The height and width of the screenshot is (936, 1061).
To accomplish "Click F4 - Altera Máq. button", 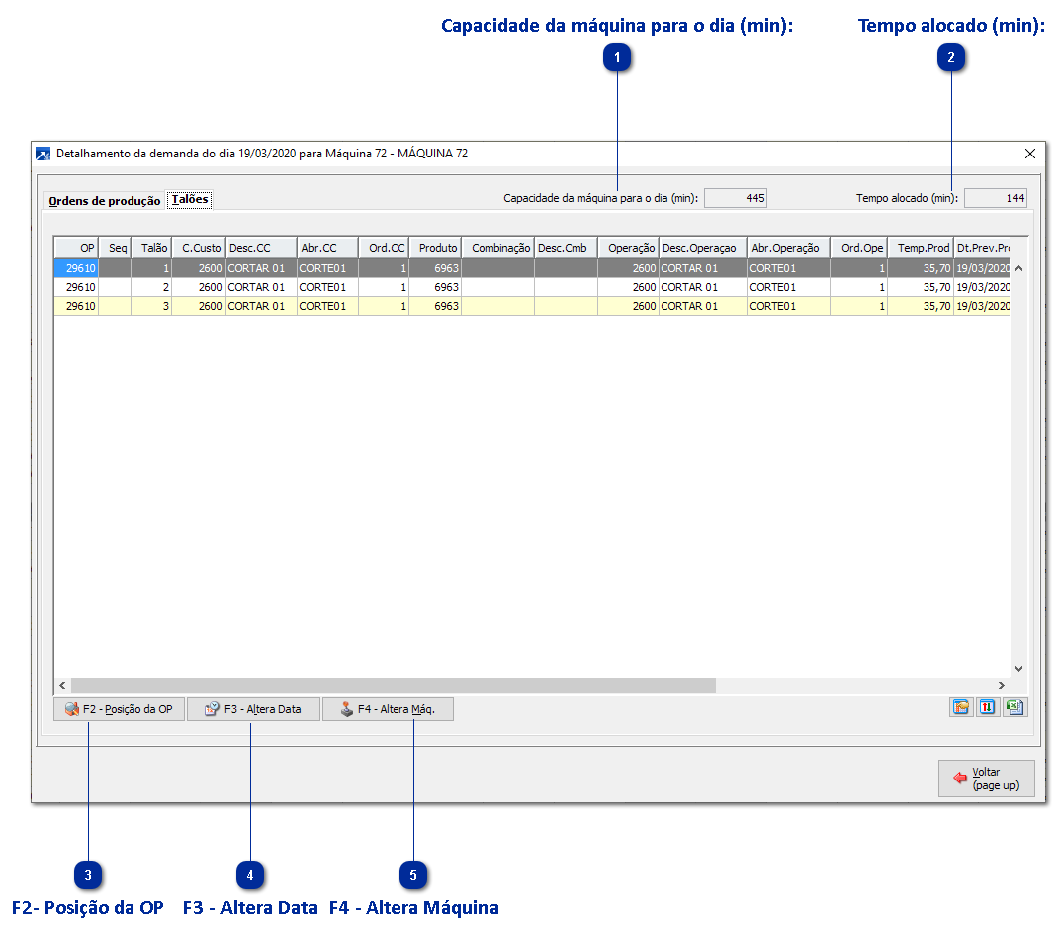I will pos(388,709).
